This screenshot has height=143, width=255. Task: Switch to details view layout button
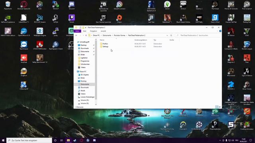[x=217, y=107]
